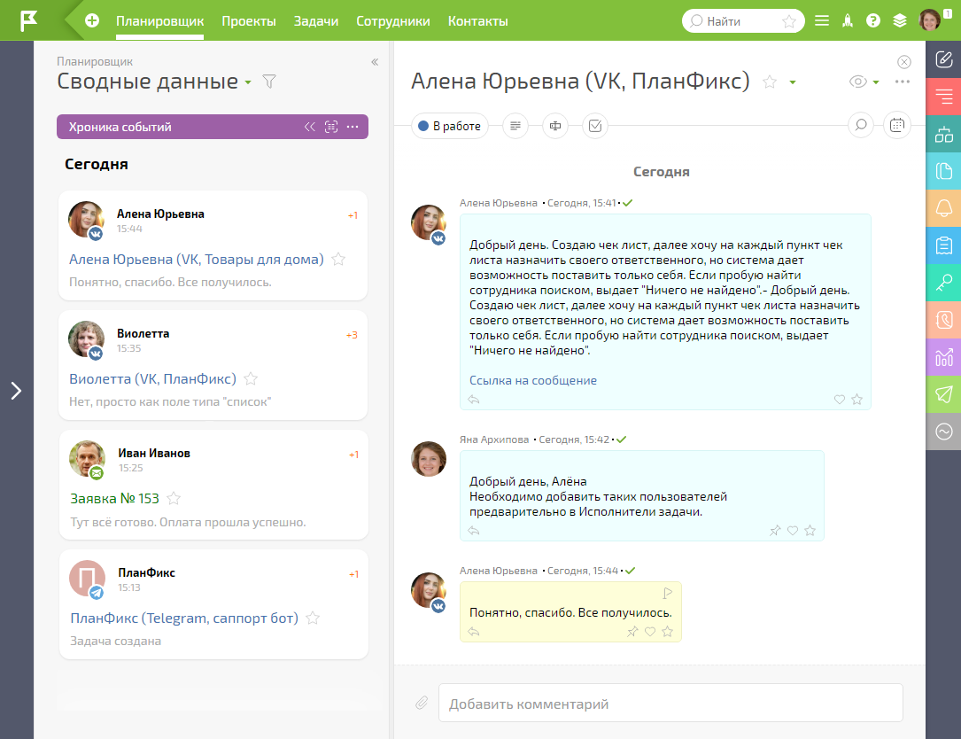Click the filter funnel next to Сводные данные

(269, 82)
